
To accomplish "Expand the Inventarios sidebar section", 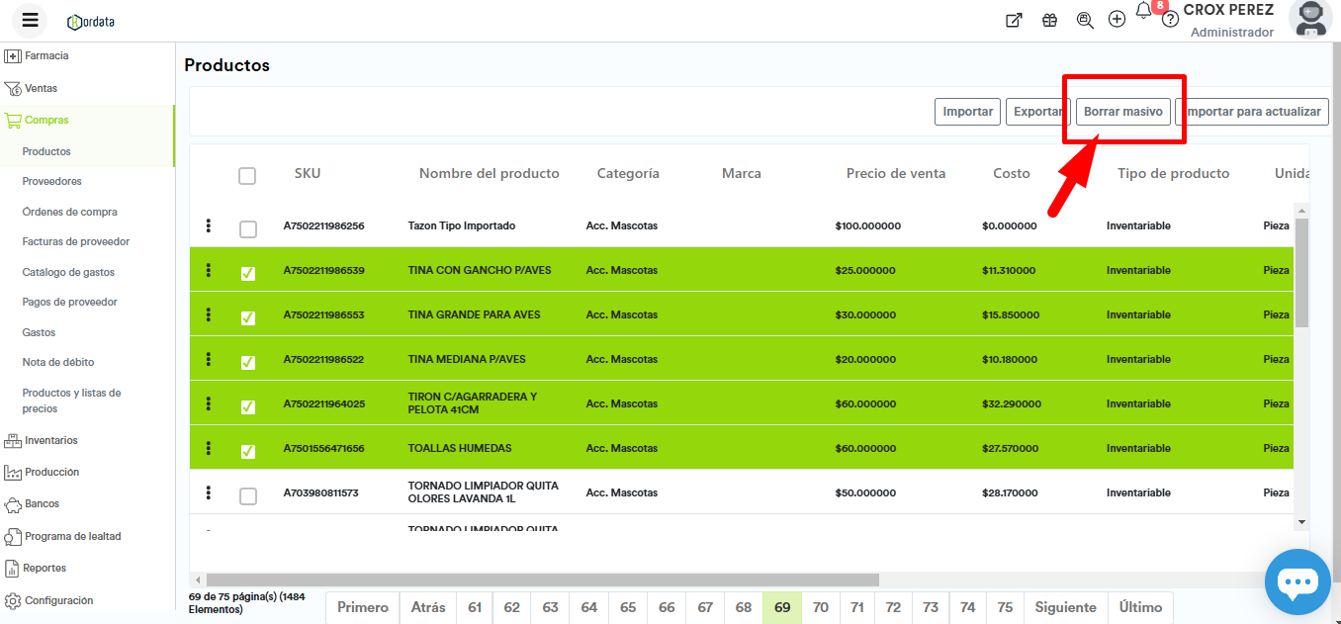I will coord(50,440).
